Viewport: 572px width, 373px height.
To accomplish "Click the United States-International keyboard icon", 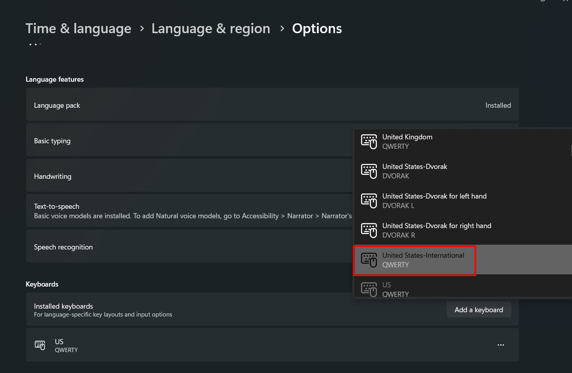I will 369,260.
